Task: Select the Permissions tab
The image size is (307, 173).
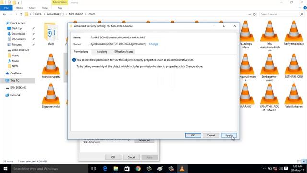Action: click(x=81, y=52)
